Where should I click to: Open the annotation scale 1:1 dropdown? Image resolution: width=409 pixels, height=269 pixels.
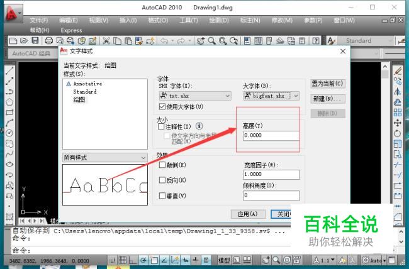pos(324,260)
